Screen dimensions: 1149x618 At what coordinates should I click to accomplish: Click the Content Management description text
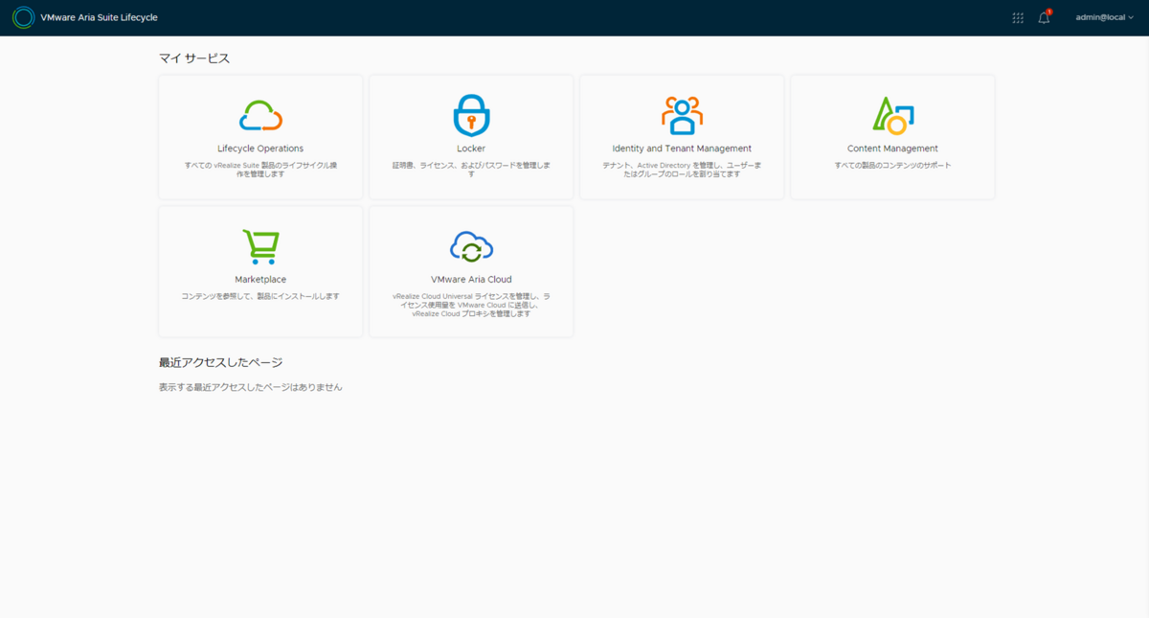892,165
